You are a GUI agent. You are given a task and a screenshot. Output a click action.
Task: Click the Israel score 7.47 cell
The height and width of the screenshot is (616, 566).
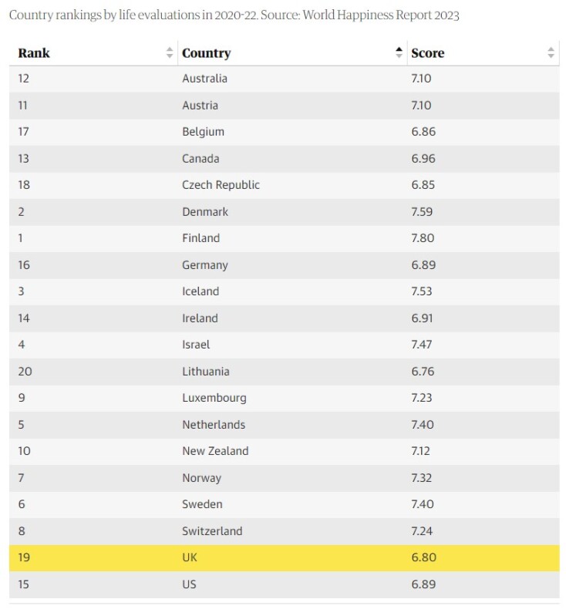point(423,345)
